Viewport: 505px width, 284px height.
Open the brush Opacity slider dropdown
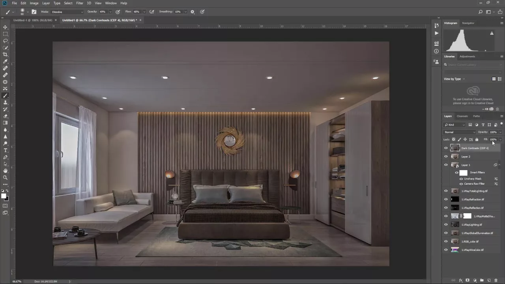[x=110, y=12]
